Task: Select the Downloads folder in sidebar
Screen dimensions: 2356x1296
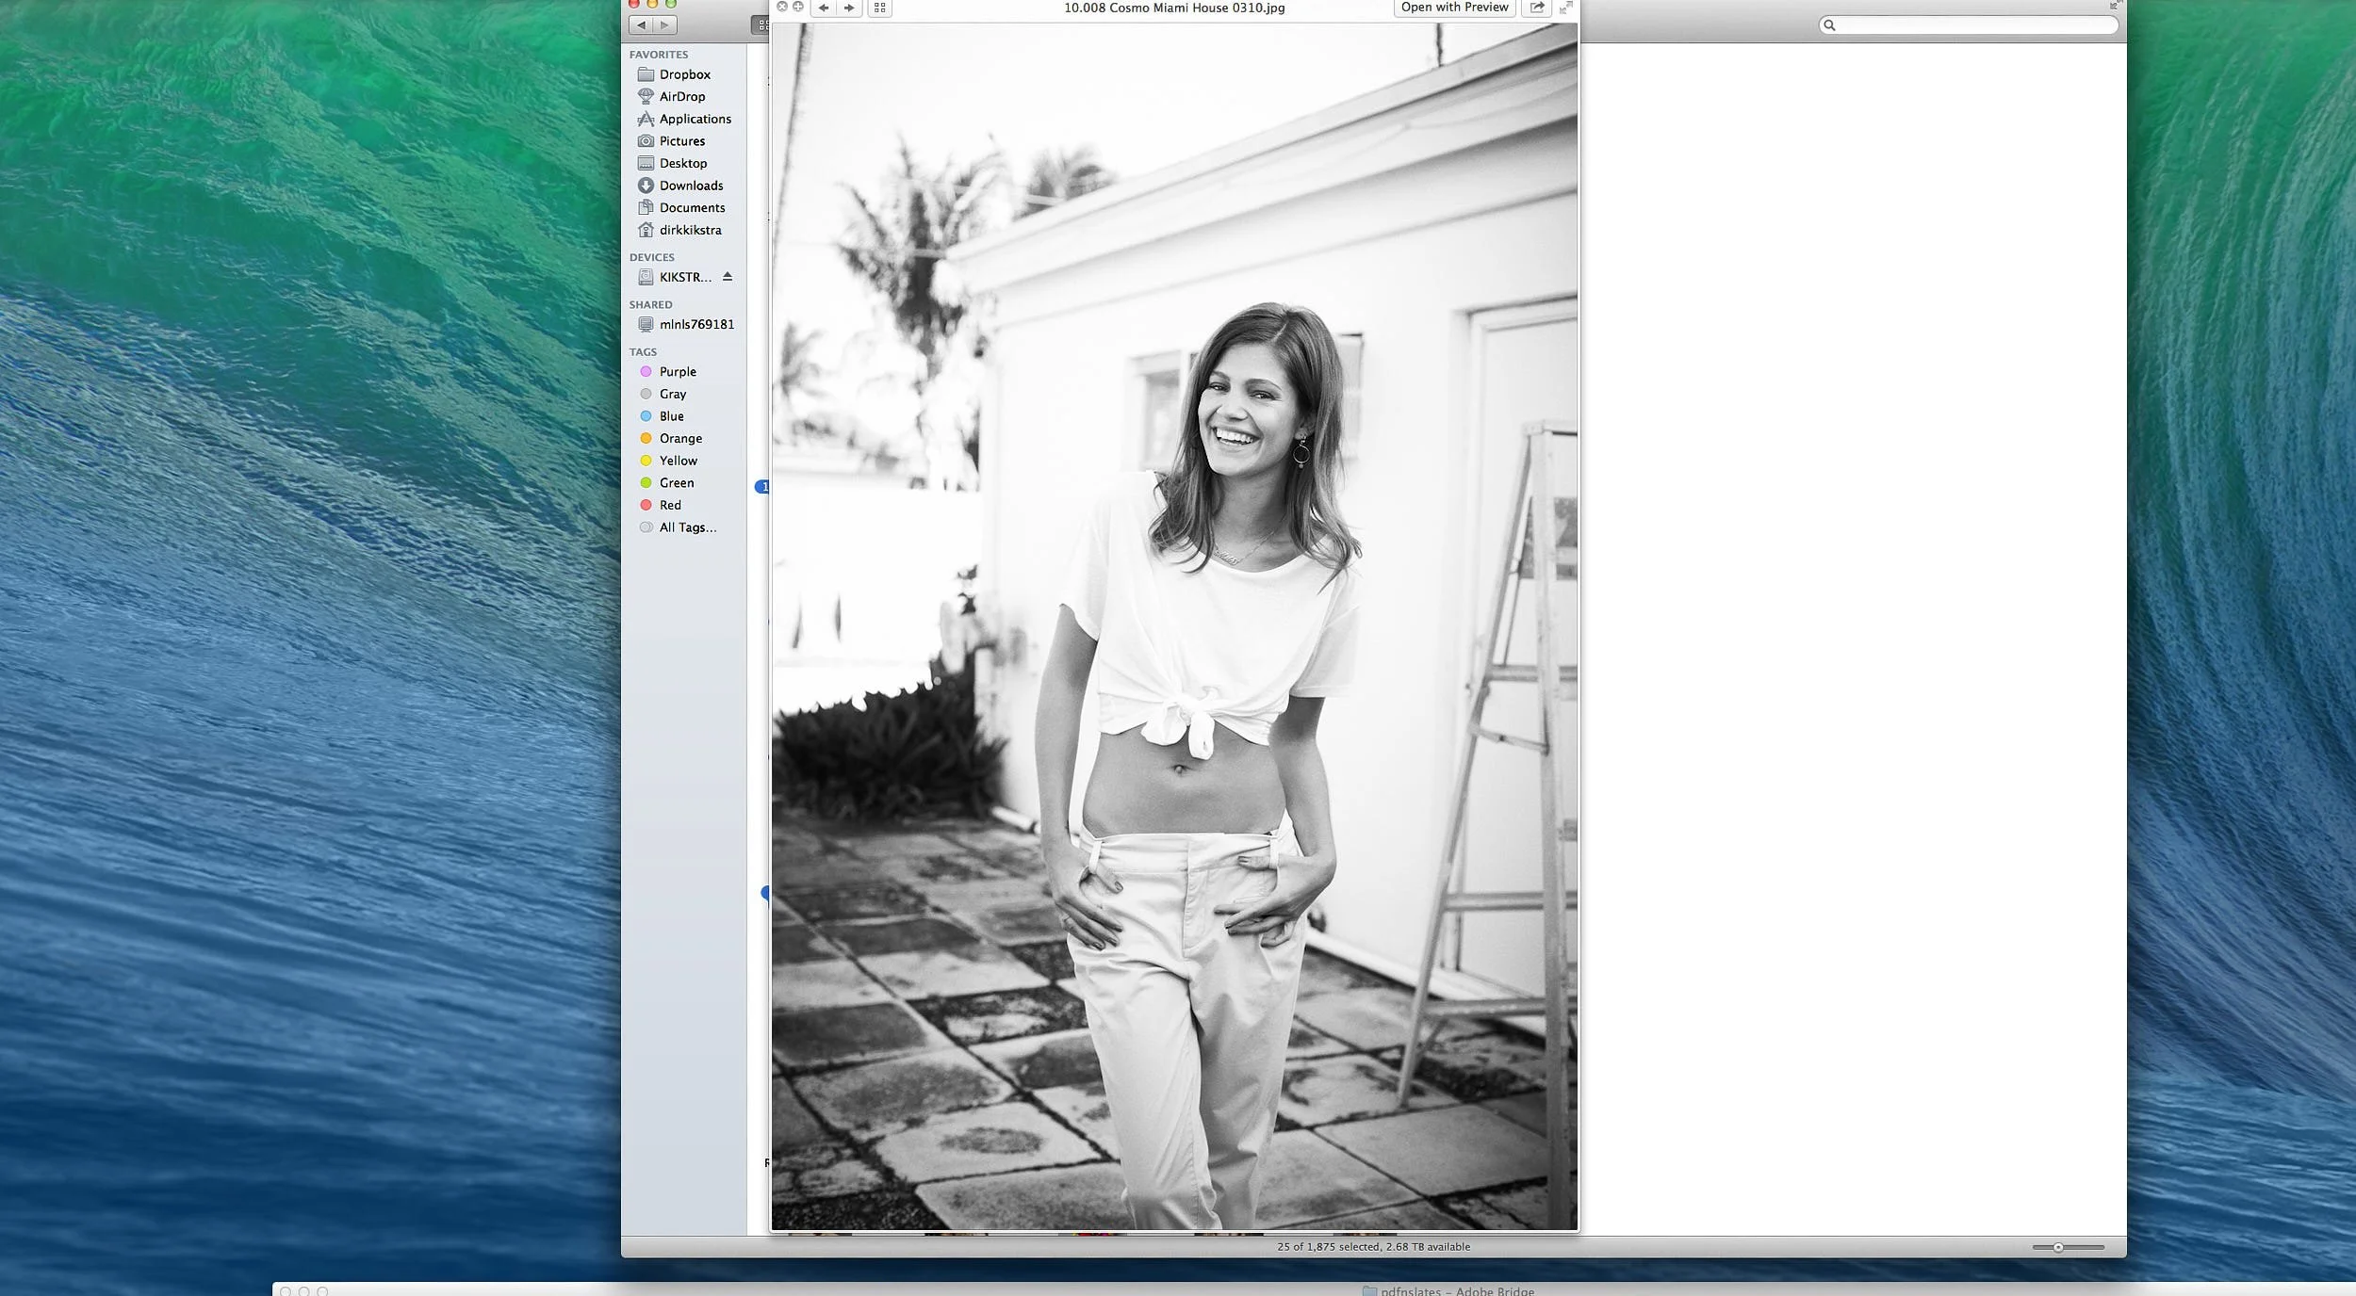Action: [x=693, y=186]
